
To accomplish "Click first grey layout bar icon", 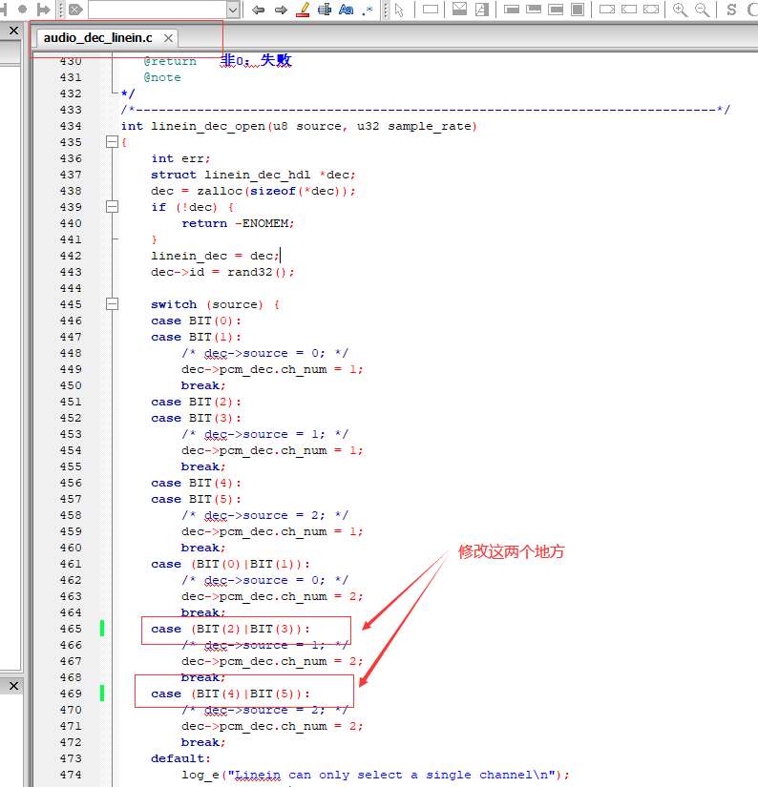I will click(512, 9).
